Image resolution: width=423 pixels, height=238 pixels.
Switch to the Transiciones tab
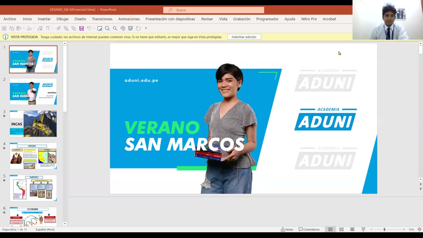(102, 19)
